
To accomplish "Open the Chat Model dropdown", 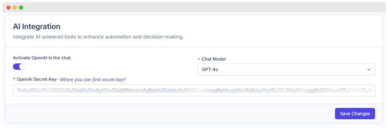I will pos(286,69).
